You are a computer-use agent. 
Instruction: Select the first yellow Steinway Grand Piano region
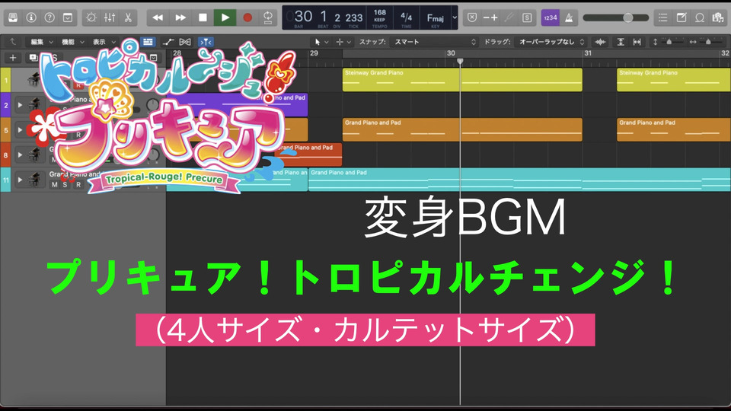coord(462,80)
